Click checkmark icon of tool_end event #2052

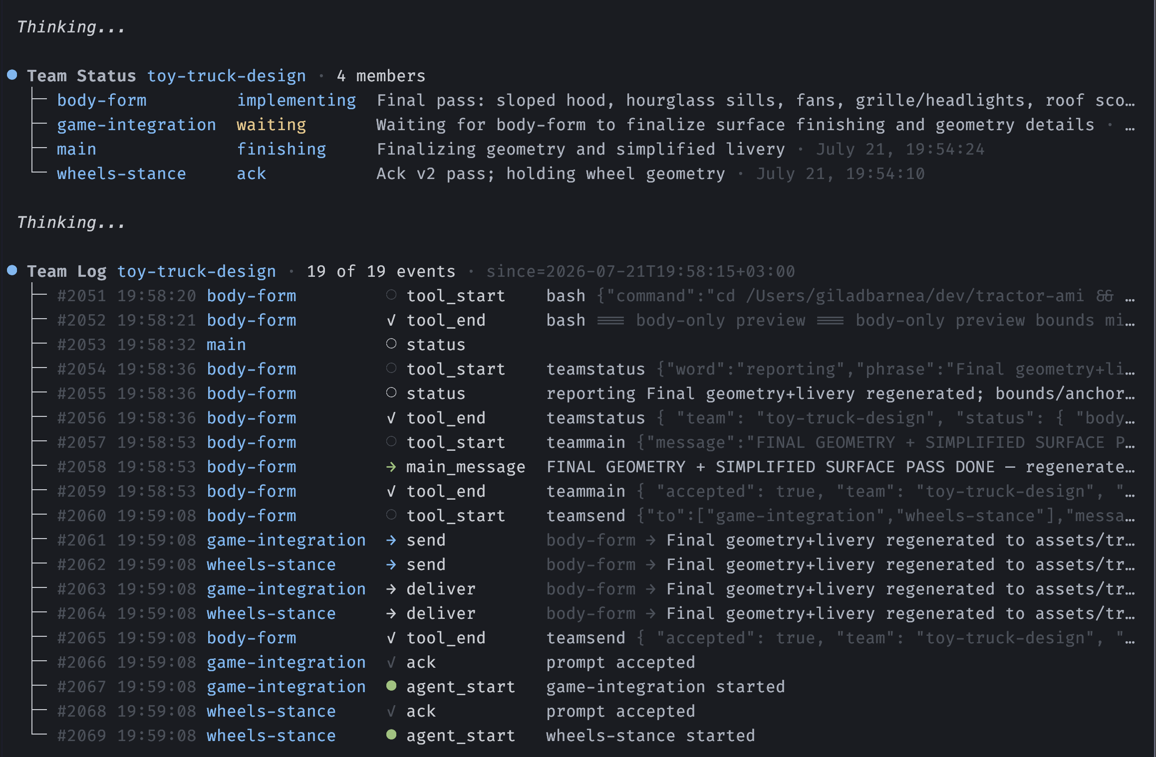click(391, 320)
